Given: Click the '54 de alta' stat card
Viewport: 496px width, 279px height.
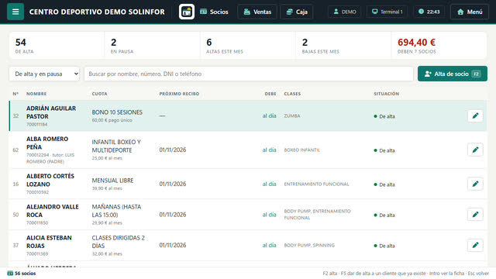Looking at the screenshot, I should coord(57,46).
